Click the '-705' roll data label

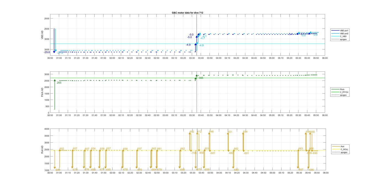(194, 153)
